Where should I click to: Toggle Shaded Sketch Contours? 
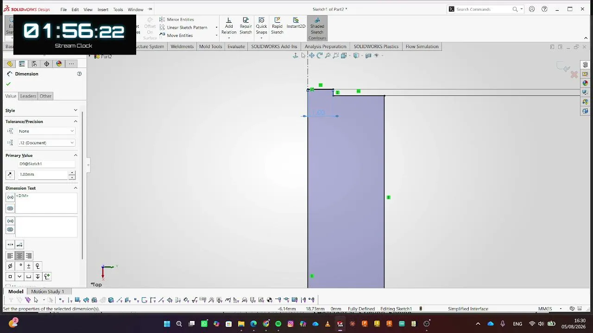click(x=317, y=29)
